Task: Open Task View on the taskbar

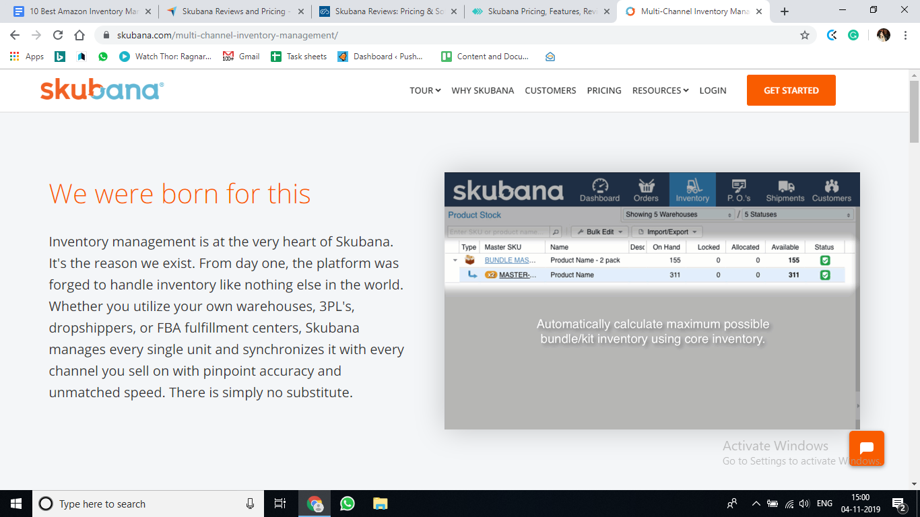Action: click(x=280, y=504)
